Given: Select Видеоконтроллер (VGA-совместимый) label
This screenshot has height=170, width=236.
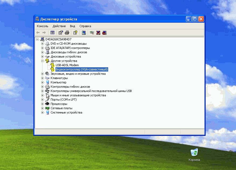Looking at the screenshot, I should pos(82,69).
